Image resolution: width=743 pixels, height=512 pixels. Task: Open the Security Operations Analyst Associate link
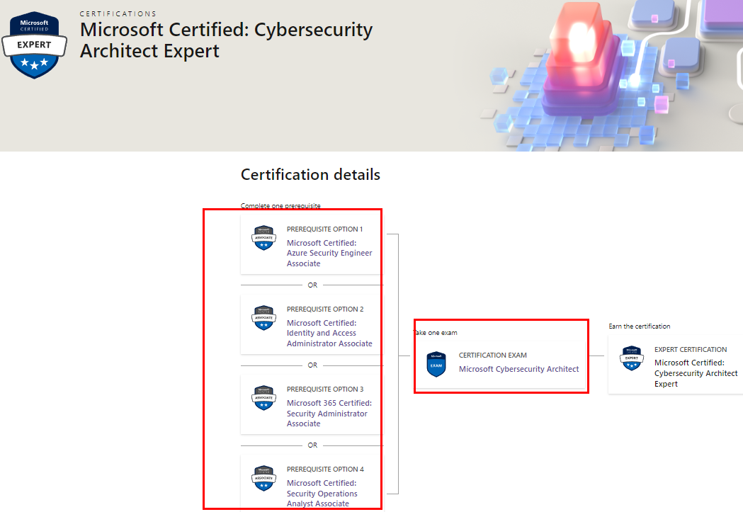(322, 493)
